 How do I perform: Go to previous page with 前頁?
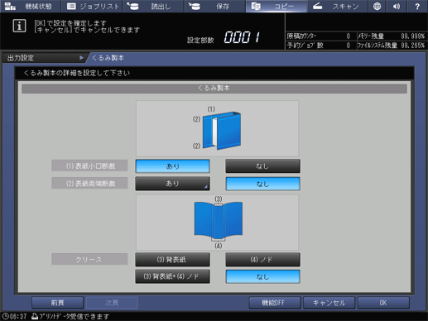tap(57, 303)
